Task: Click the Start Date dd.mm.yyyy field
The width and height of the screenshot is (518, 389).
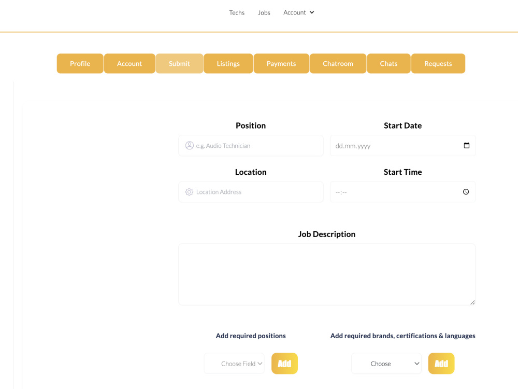Action: 402,146
